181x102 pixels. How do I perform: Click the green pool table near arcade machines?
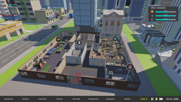(47, 68)
